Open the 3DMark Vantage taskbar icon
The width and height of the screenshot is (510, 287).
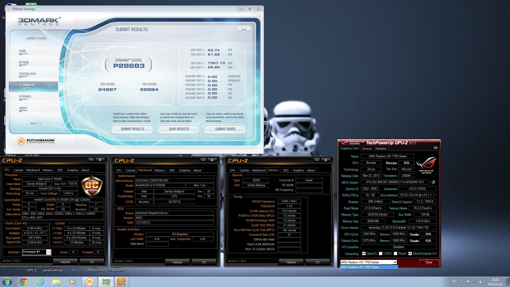90,282
